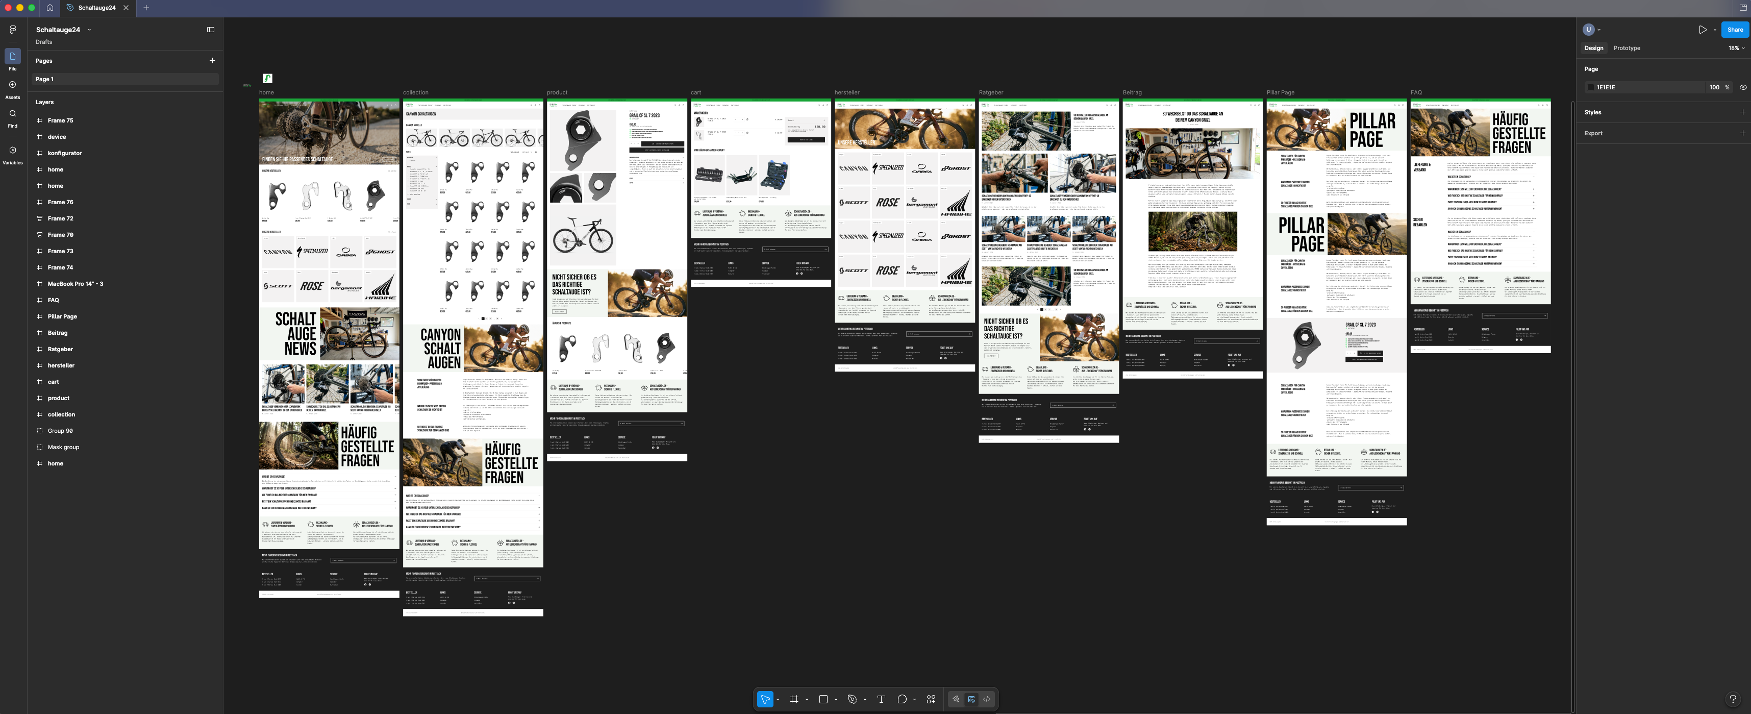Viewport: 1751px width, 714px height.
Task: Click the blue Share button
Action: pos(1734,30)
